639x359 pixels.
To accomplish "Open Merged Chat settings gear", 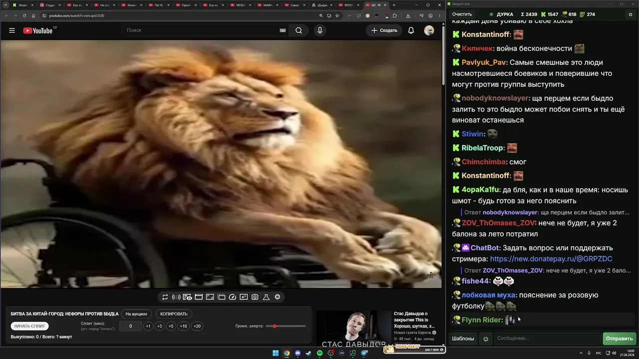I will (x=631, y=14).
